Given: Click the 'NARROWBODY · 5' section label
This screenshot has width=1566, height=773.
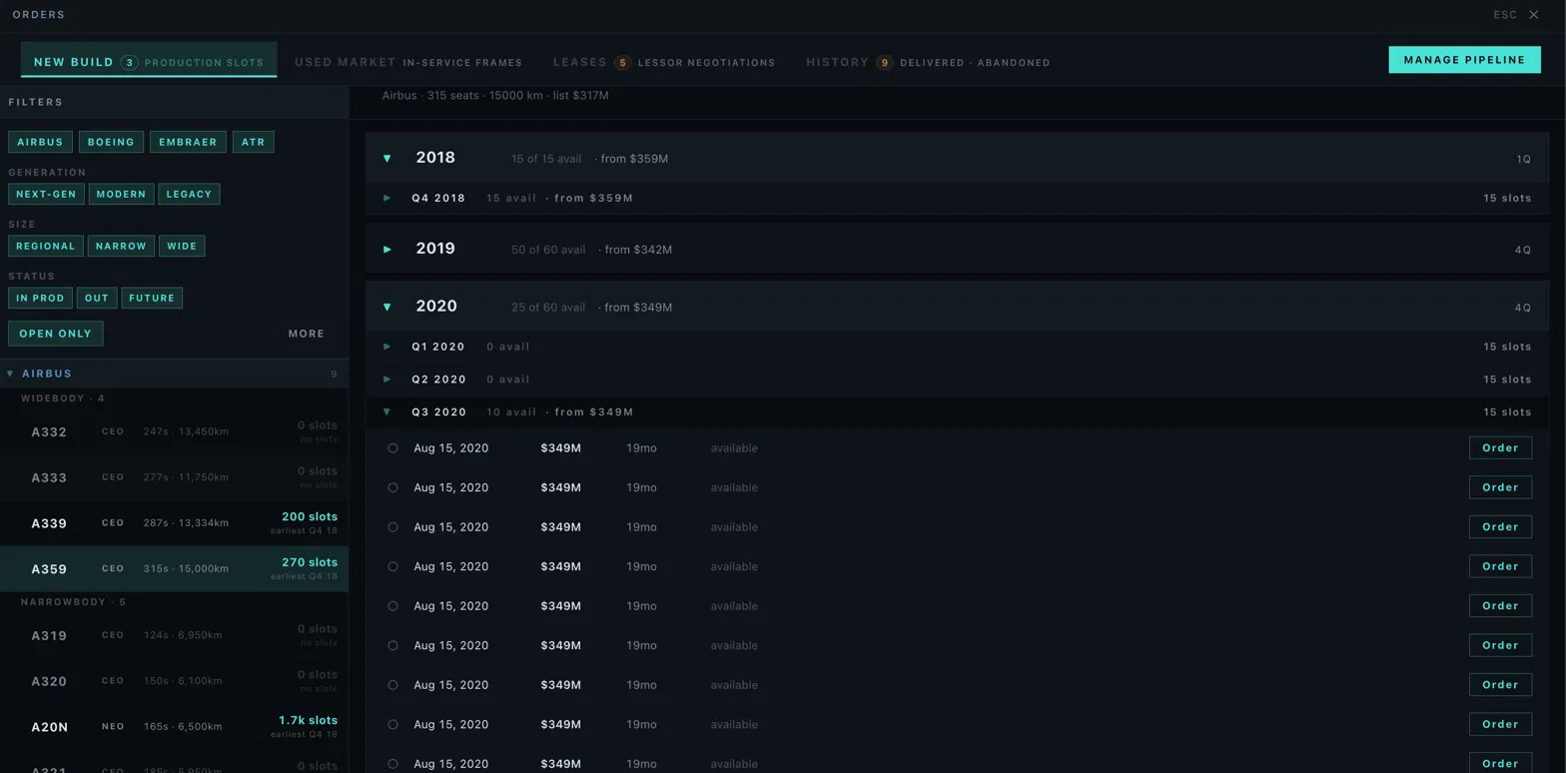Looking at the screenshot, I should [74, 602].
